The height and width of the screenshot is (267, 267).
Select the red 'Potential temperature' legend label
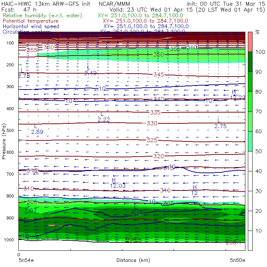click(x=31, y=21)
